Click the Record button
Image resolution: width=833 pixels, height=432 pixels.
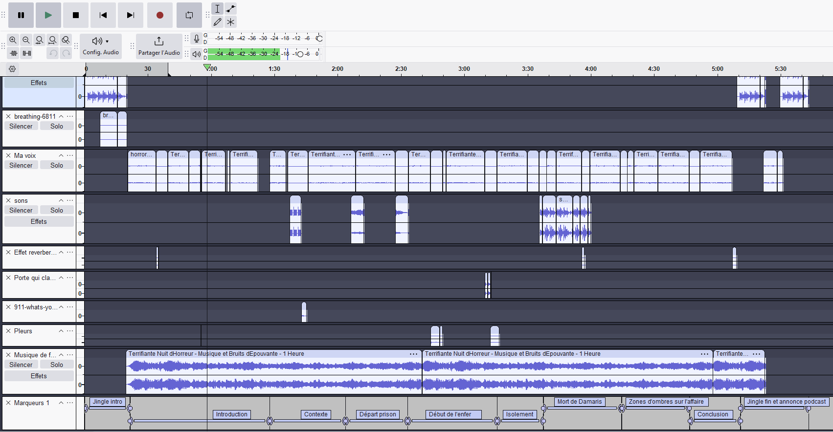coord(159,15)
